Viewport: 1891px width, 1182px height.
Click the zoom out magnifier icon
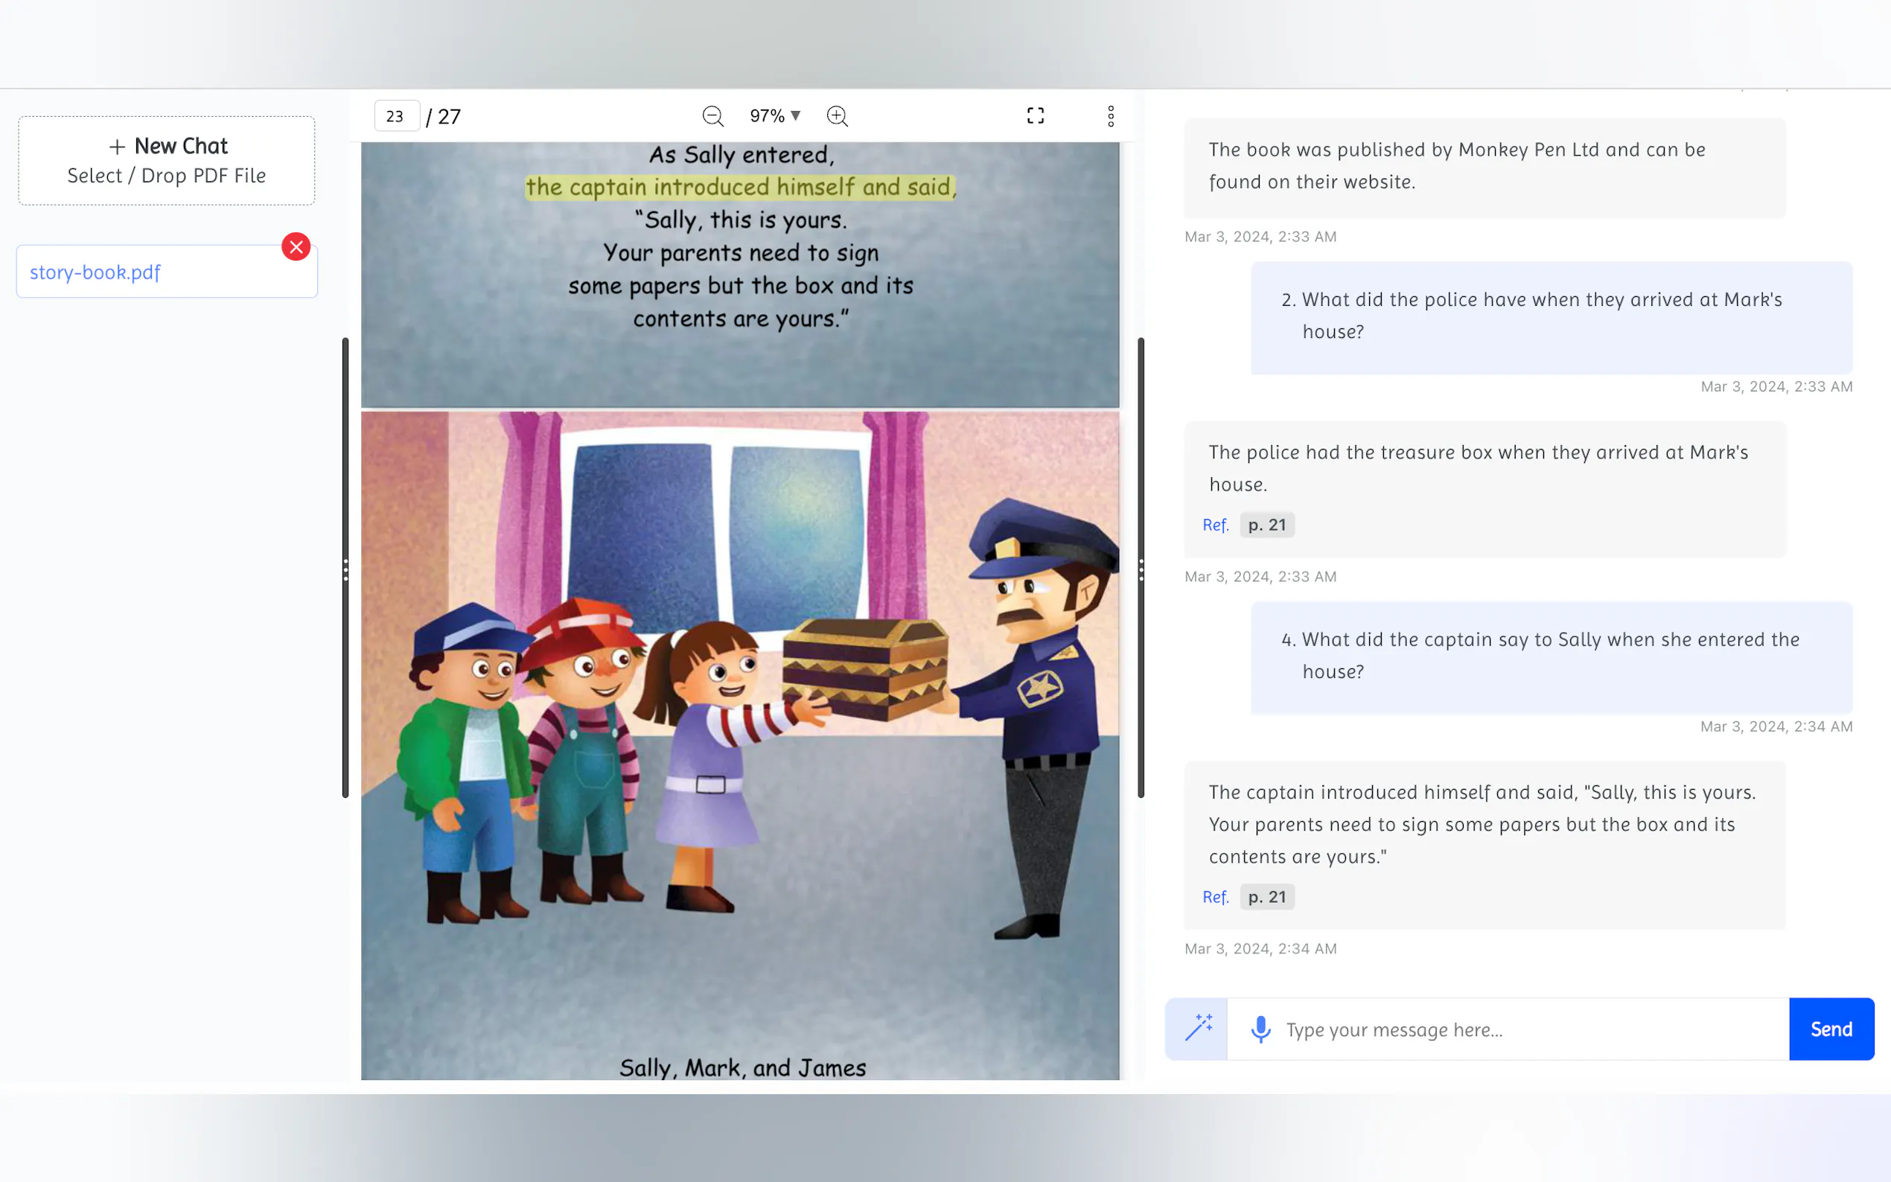click(x=712, y=116)
